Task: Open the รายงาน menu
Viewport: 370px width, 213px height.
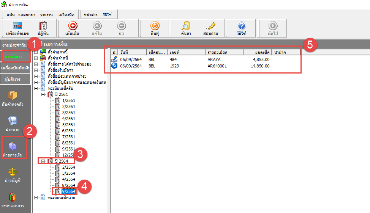Action: coord(46,14)
